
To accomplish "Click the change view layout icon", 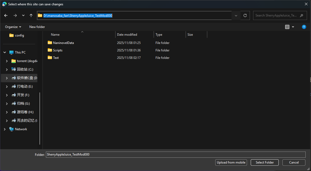I will (x=287, y=27).
